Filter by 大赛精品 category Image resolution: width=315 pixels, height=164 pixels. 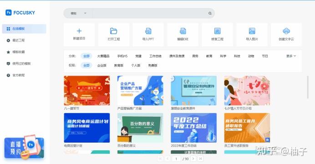click(103, 56)
